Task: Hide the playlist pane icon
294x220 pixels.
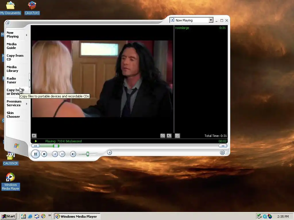Action: pos(177,135)
